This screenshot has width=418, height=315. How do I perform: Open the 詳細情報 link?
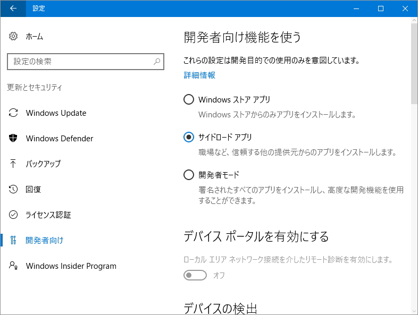click(199, 75)
